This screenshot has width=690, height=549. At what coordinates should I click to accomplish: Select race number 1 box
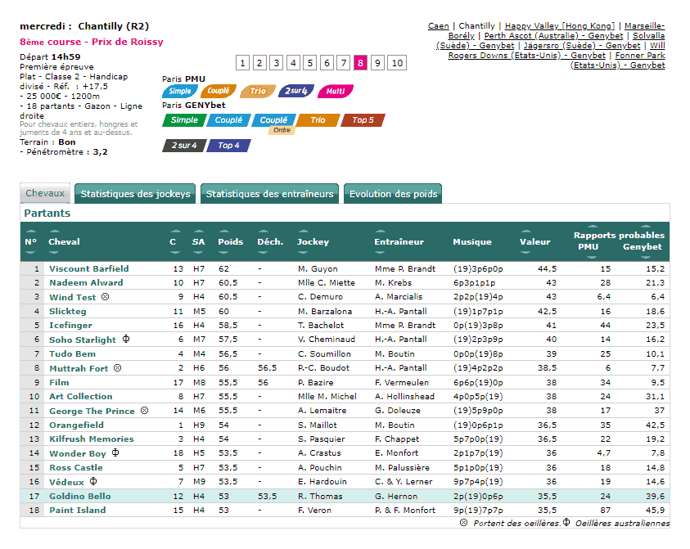[x=243, y=63]
